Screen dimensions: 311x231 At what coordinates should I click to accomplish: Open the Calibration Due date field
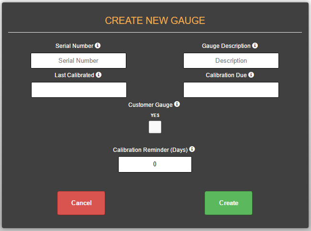pyautogui.click(x=231, y=90)
